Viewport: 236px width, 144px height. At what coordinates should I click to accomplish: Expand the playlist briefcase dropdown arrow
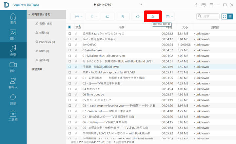[x=172, y=17]
